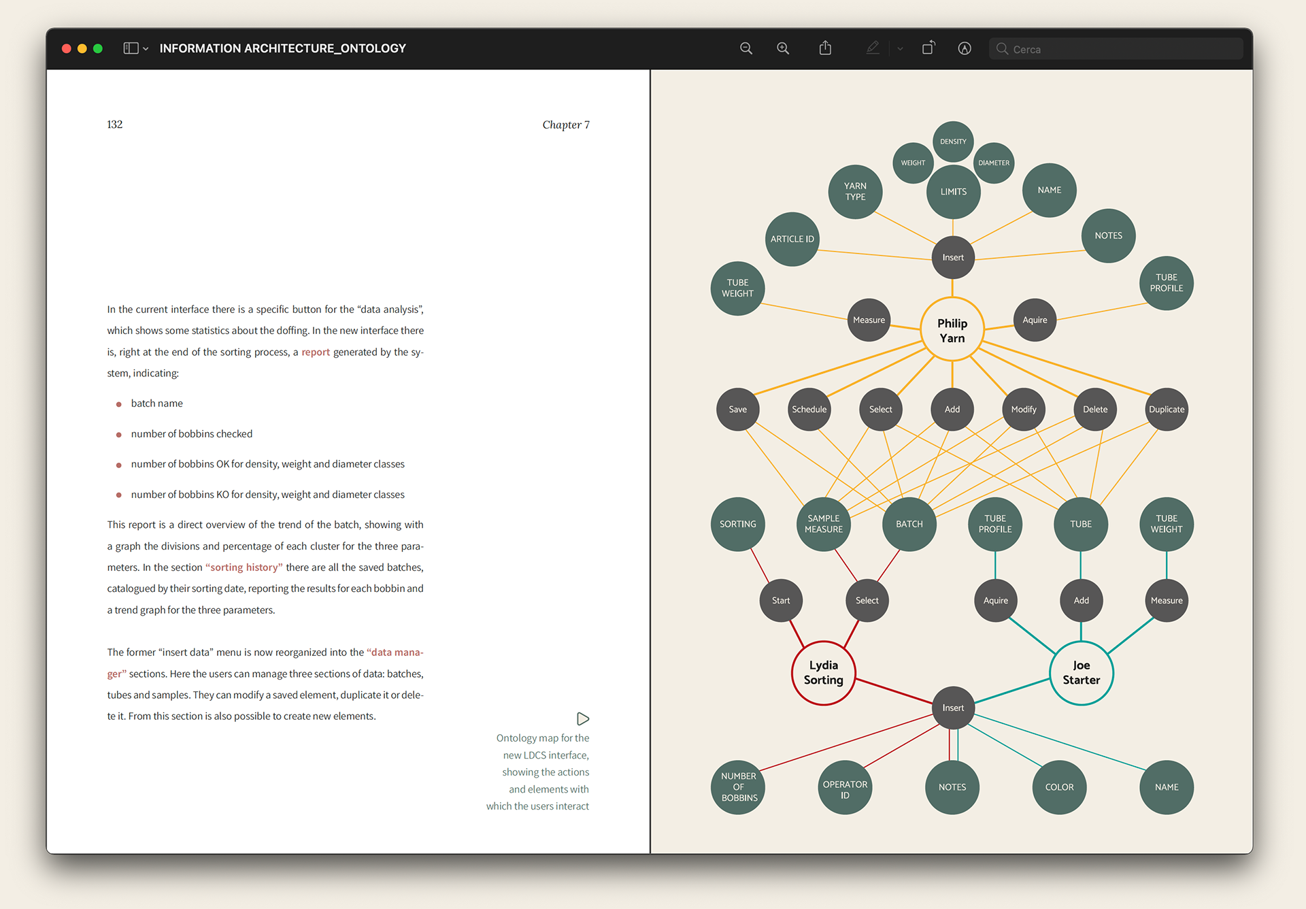Click the TUBE node
Screen dimensions: 1306x909
click(x=1080, y=524)
